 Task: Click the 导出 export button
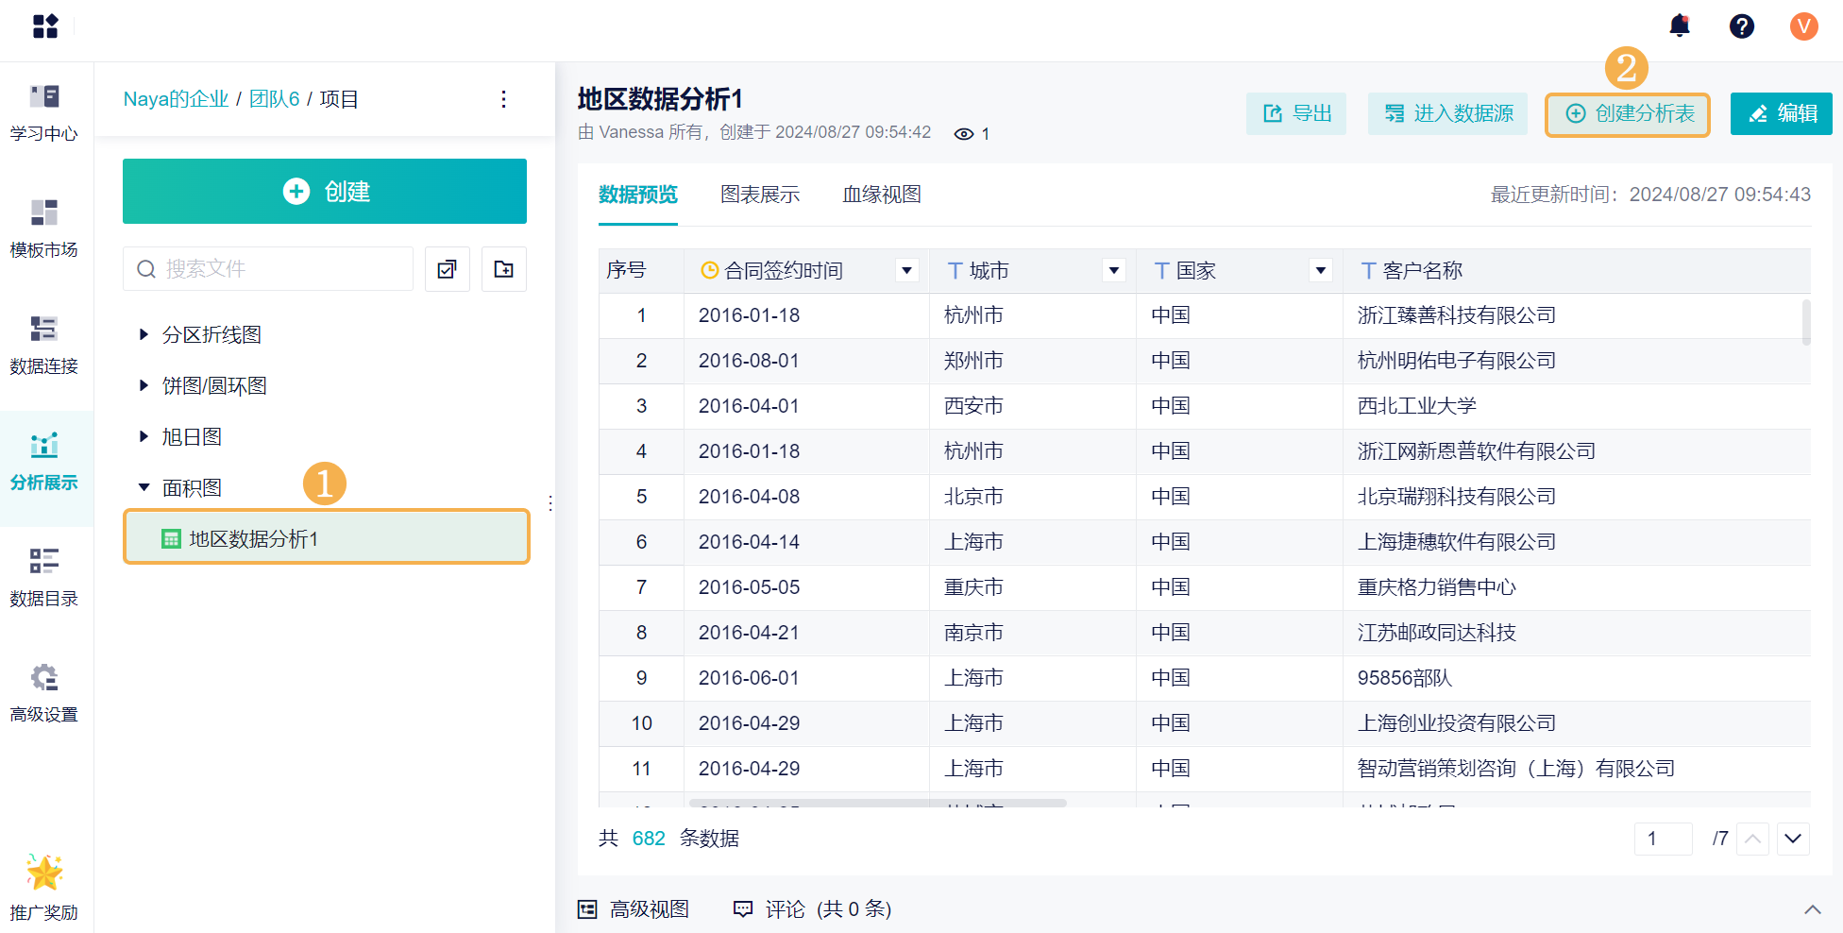[1296, 114]
